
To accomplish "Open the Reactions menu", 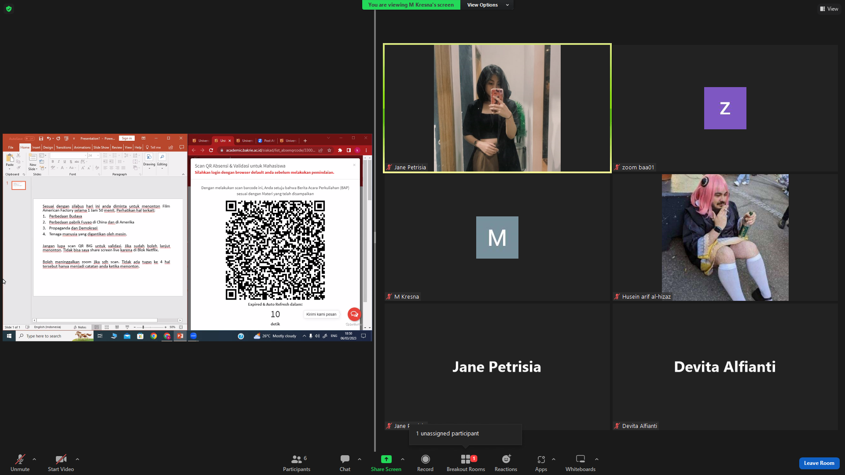I will (506, 463).
